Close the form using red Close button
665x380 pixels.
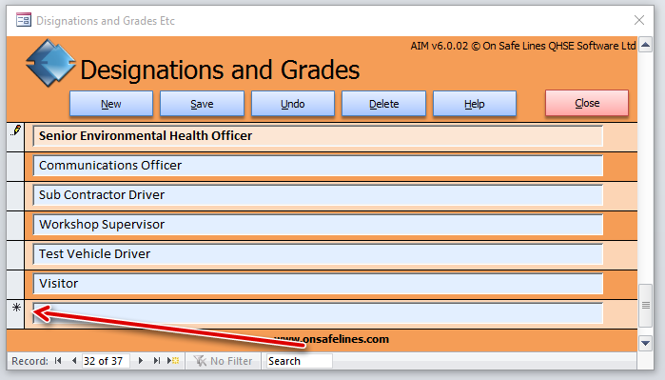point(587,103)
